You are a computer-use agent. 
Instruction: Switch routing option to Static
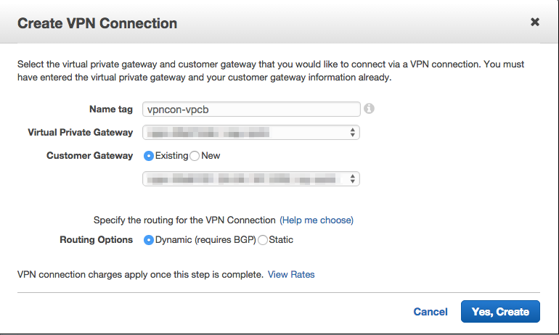point(263,240)
